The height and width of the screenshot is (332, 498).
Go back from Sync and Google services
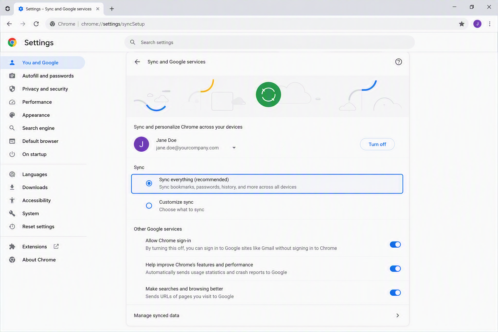coord(137,62)
